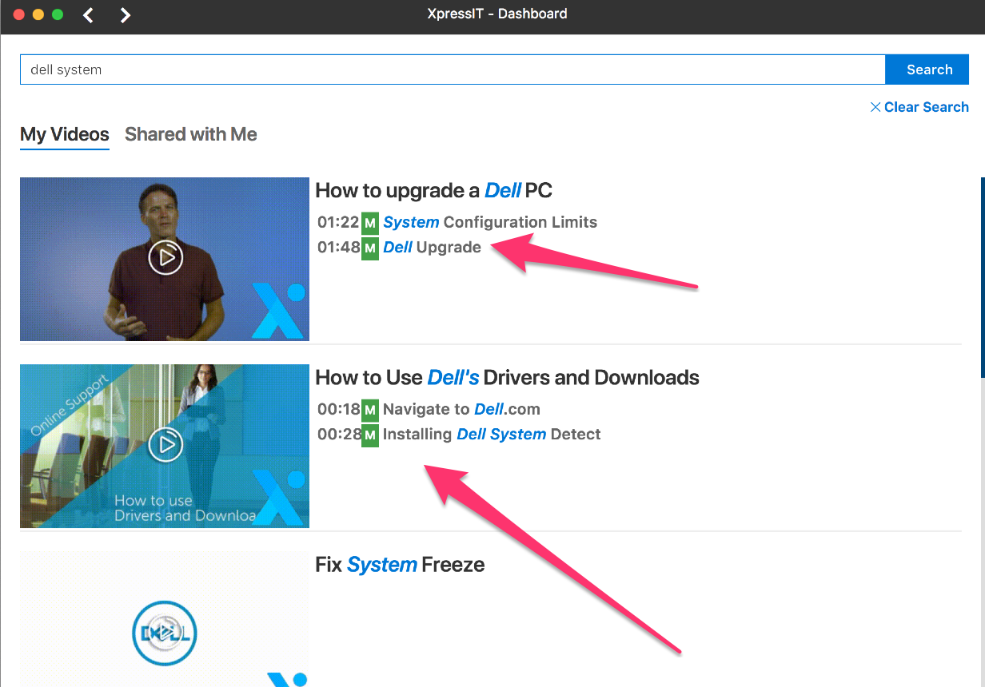Open the How to upgrade a Dell PC title
Viewport: 985px width, 687px height.
[x=433, y=190]
